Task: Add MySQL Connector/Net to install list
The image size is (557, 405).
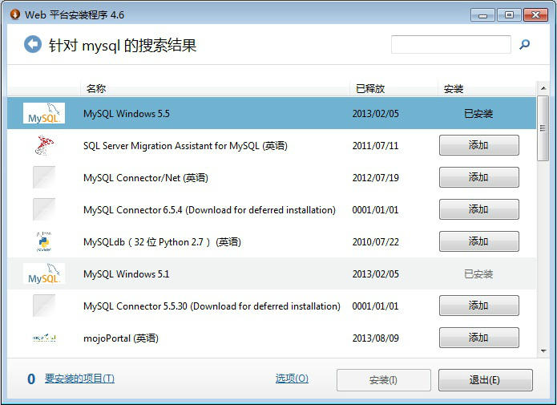Action: (478, 177)
